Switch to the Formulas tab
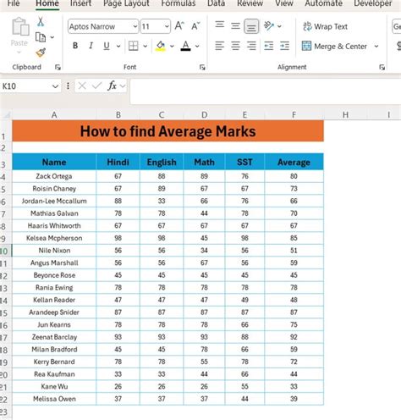This screenshot has height=420, width=401. [179, 3]
